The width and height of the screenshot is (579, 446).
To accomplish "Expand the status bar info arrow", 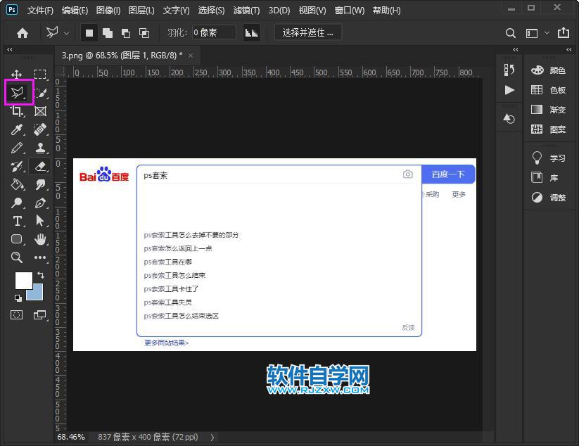I will (x=212, y=437).
